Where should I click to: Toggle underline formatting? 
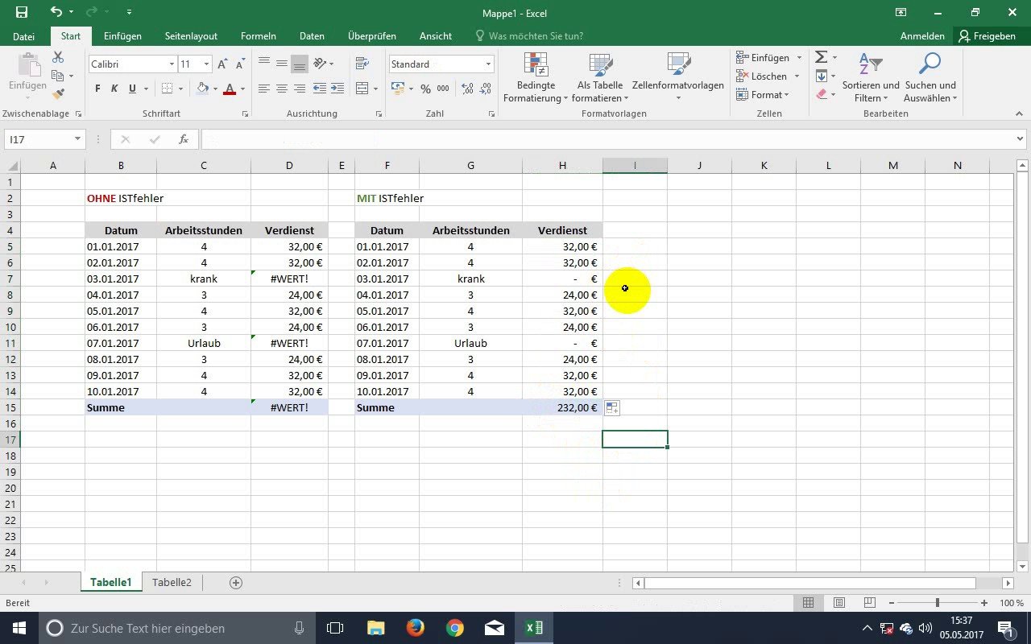point(132,89)
